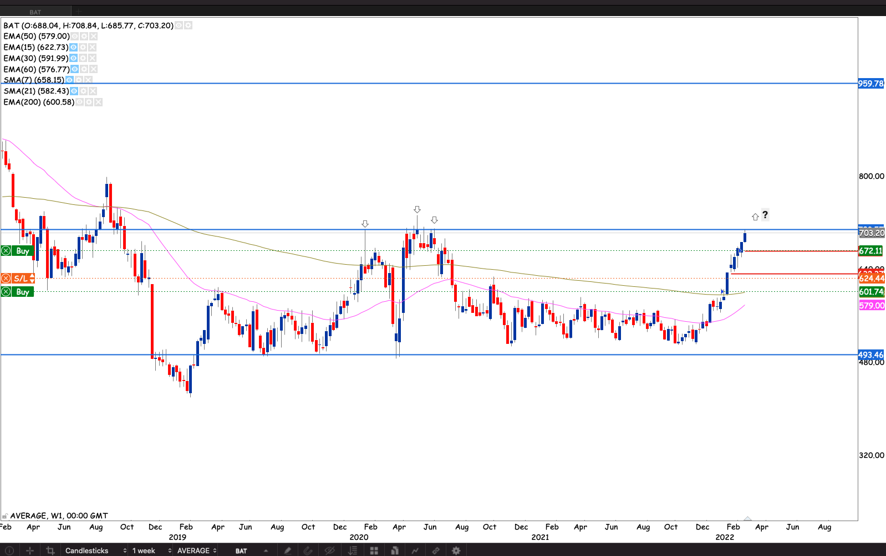The height and width of the screenshot is (556, 886).
Task: Remove the EMA(200) indicator with its X
Action: coord(98,102)
